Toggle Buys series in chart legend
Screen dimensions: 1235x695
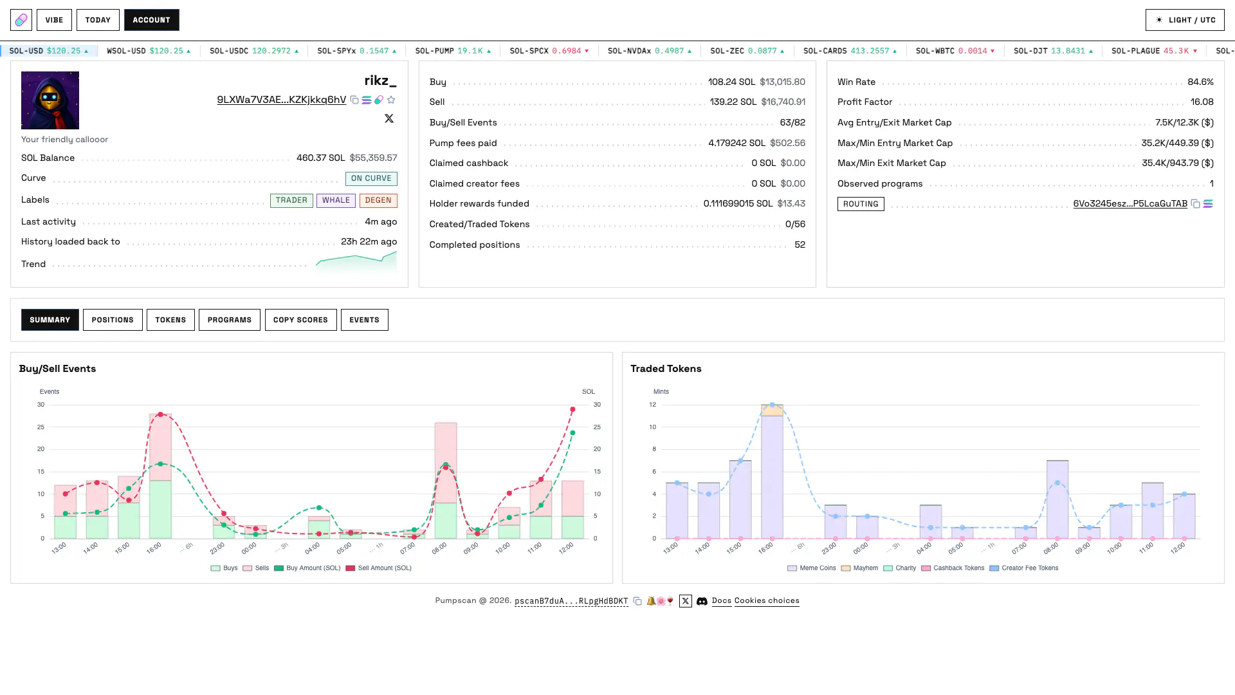click(224, 568)
